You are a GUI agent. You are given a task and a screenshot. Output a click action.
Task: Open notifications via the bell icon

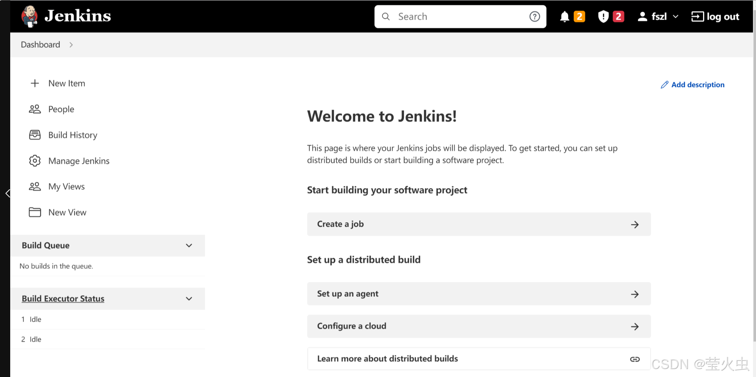564,16
